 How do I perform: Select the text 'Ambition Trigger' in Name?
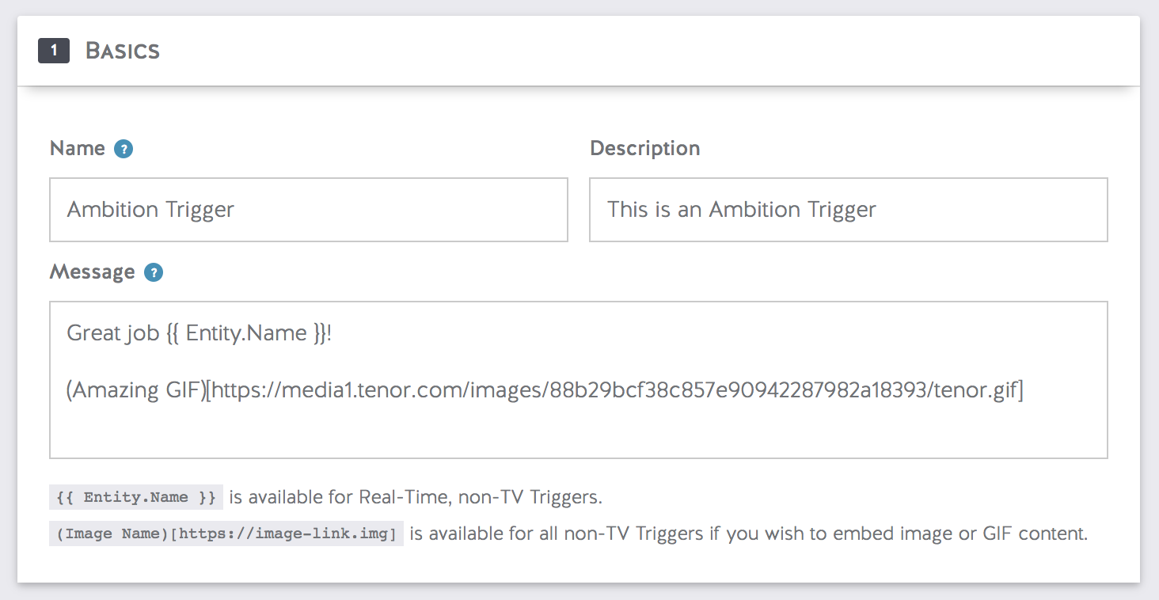[x=150, y=210]
